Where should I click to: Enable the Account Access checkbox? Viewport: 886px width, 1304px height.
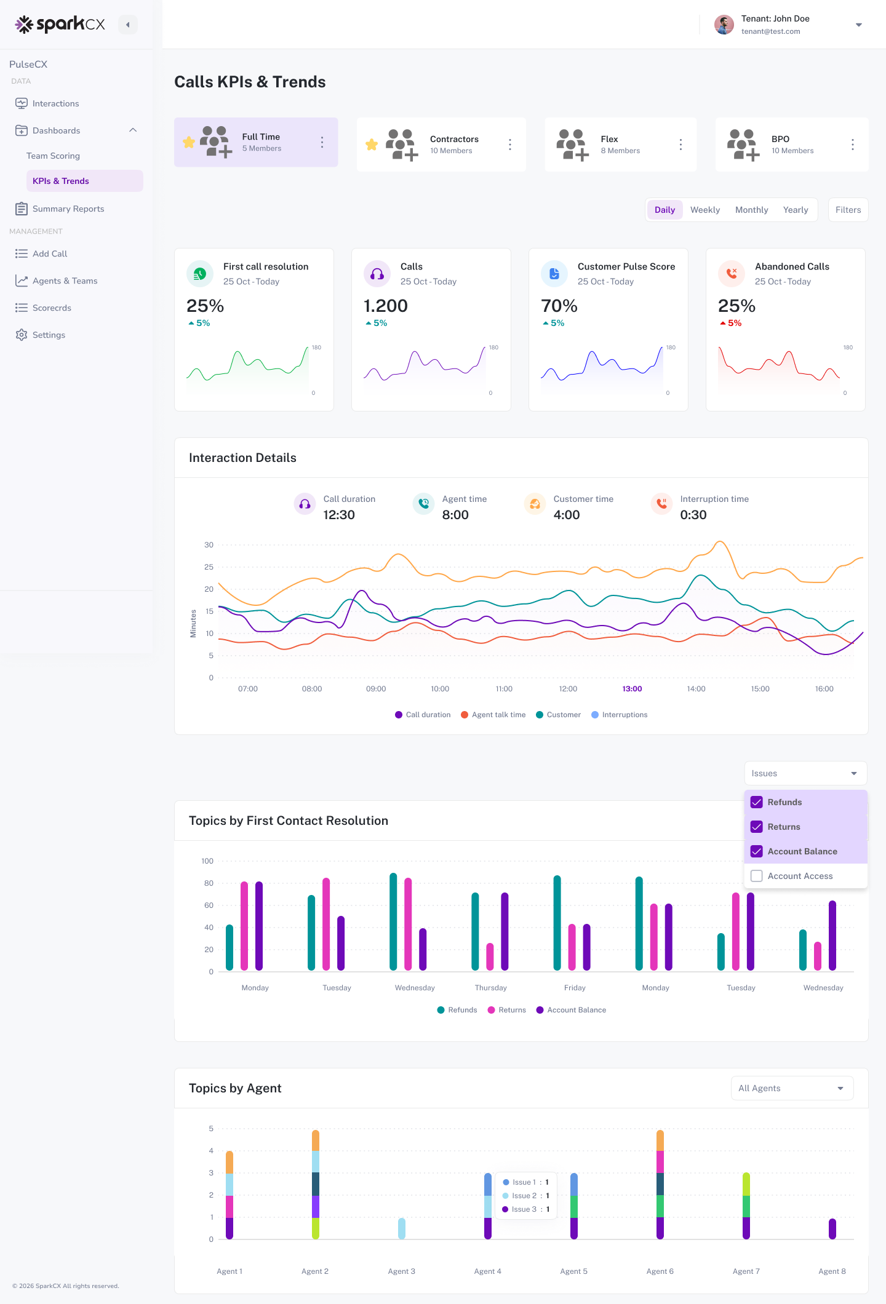point(757,876)
